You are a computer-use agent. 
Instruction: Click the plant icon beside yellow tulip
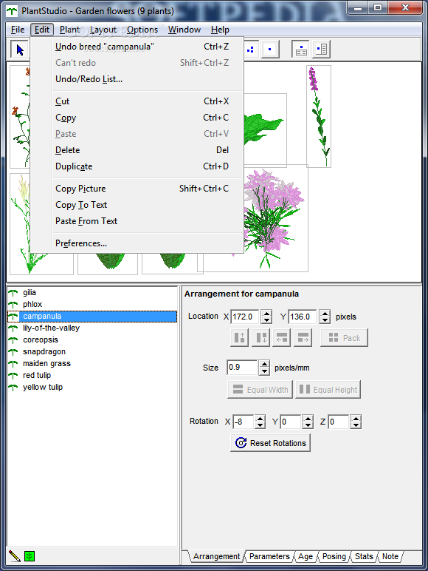pos(13,387)
